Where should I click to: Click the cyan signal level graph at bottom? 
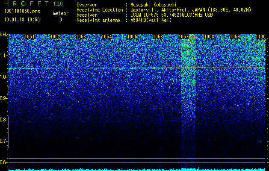(x=137, y=169)
